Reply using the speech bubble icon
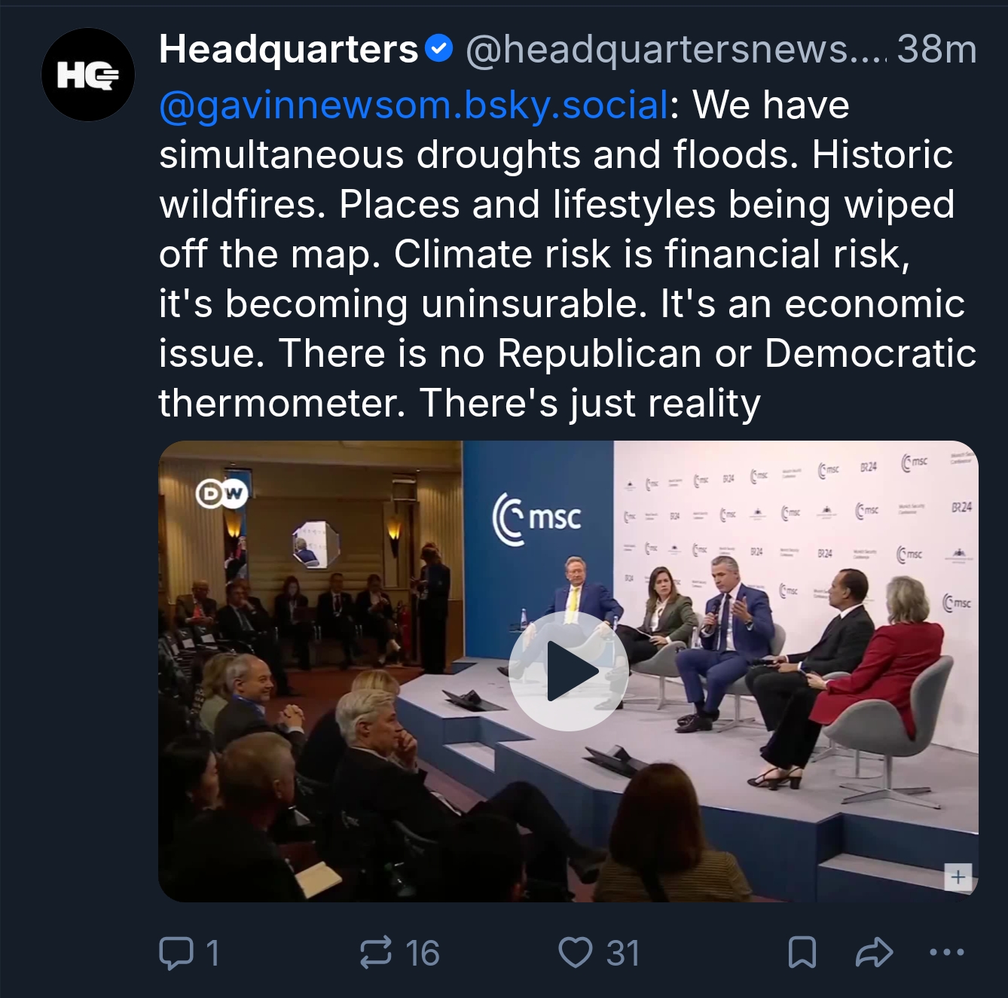1008x998 pixels. 176,953
